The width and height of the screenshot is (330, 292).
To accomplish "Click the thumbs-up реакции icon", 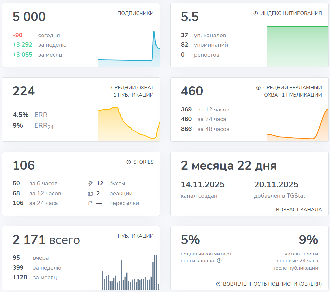I will 90,193.
